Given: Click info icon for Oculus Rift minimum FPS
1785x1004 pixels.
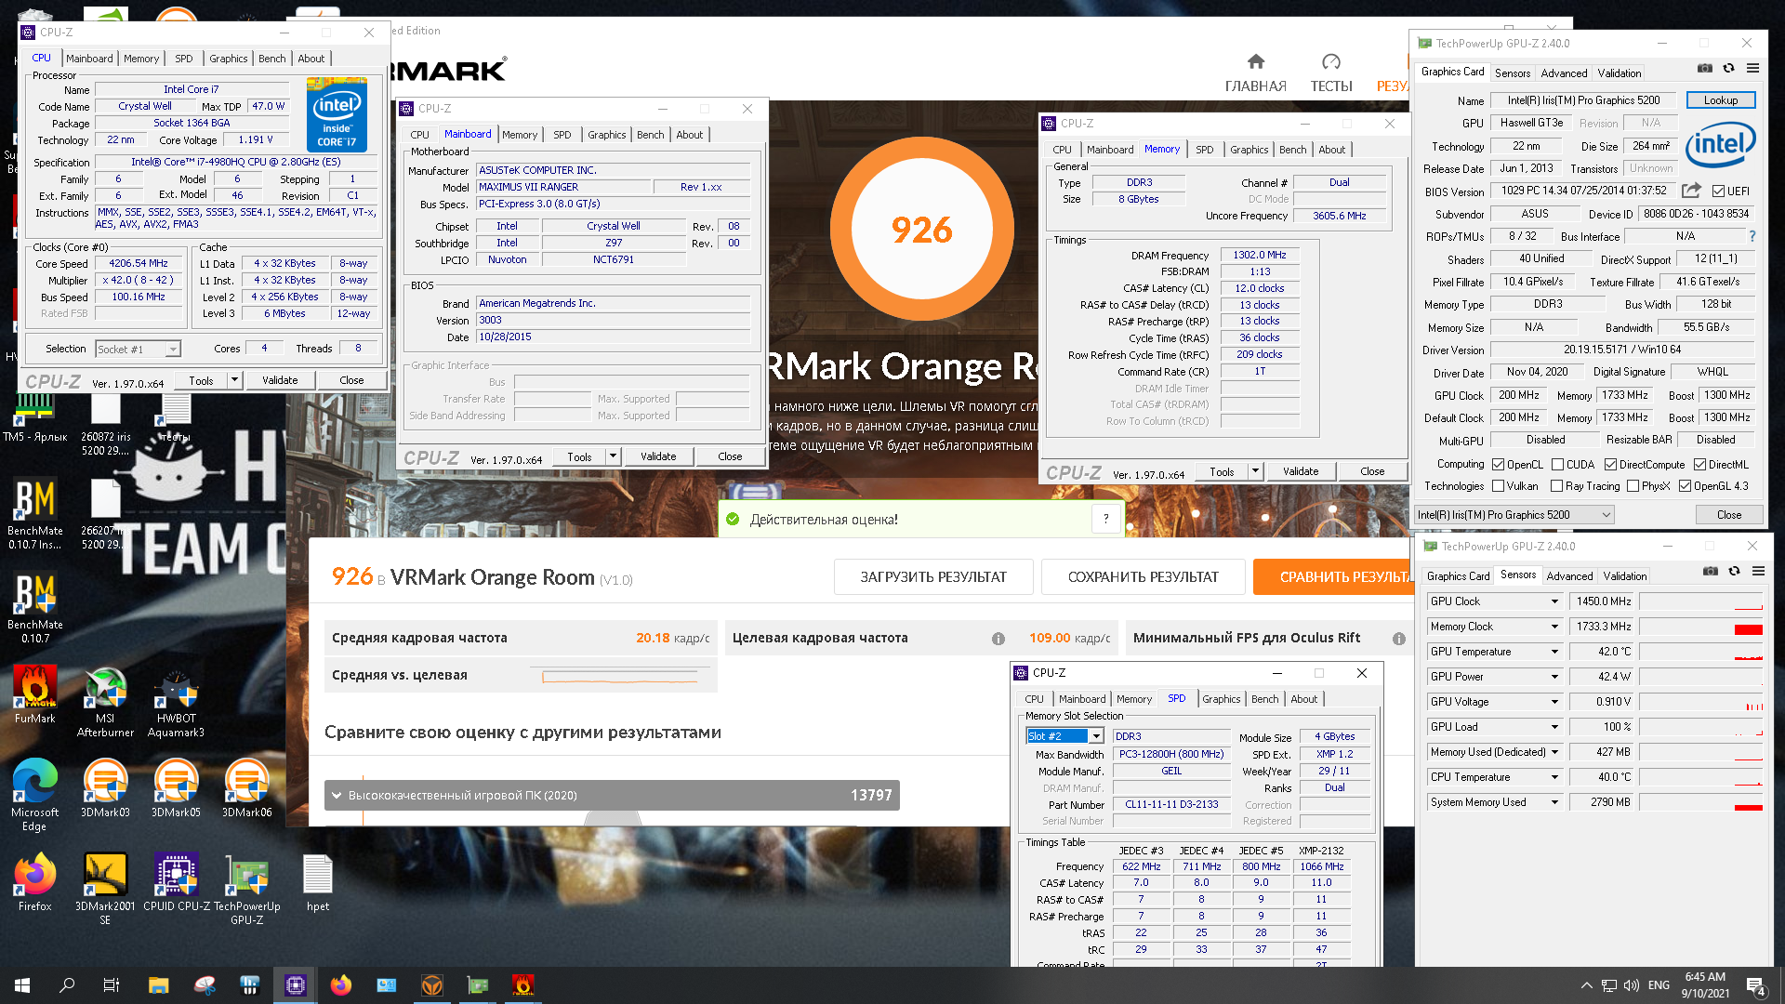Looking at the screenshot, I should pos(1398,639).
